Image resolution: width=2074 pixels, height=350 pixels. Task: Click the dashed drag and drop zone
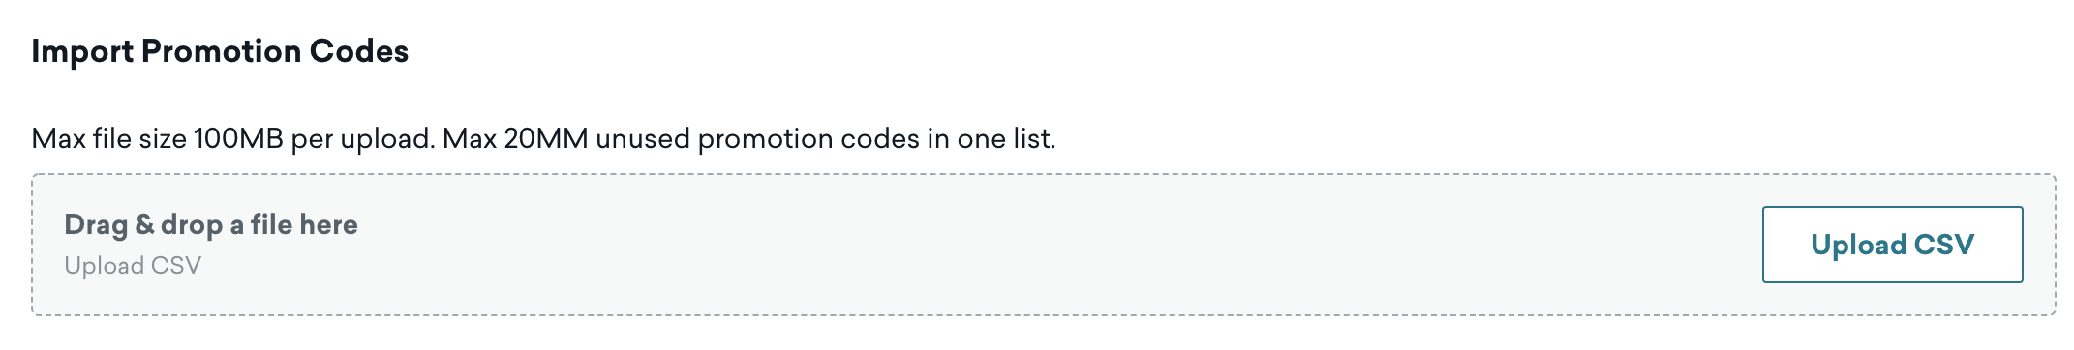pos(1043,245)
